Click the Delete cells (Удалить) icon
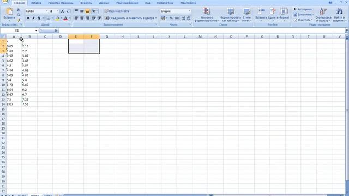Image resolution: width=349 pixels, height=196 pixels. (273, 11)
